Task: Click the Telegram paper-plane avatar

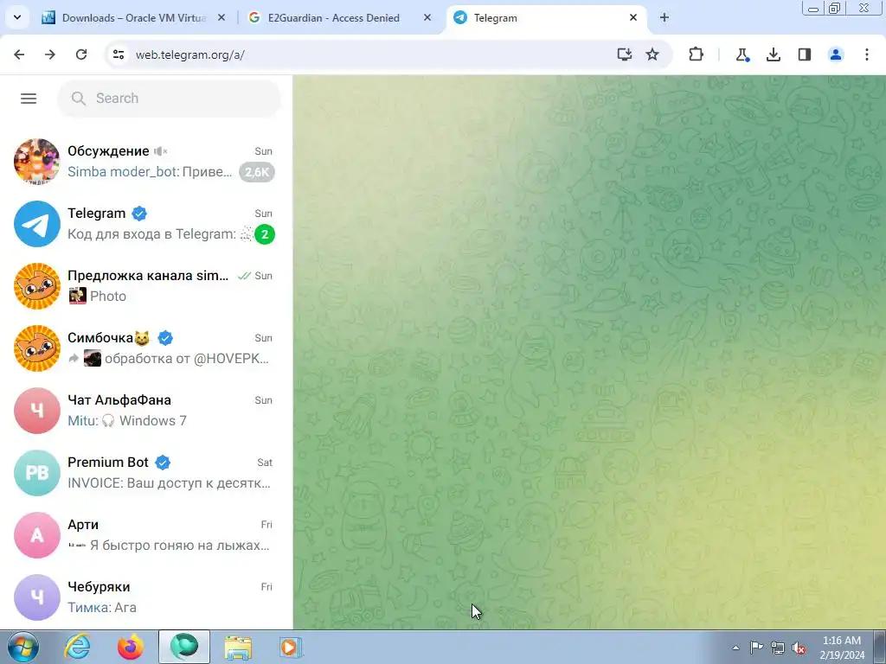Action: pyautogui.click(x=36, y=224)
